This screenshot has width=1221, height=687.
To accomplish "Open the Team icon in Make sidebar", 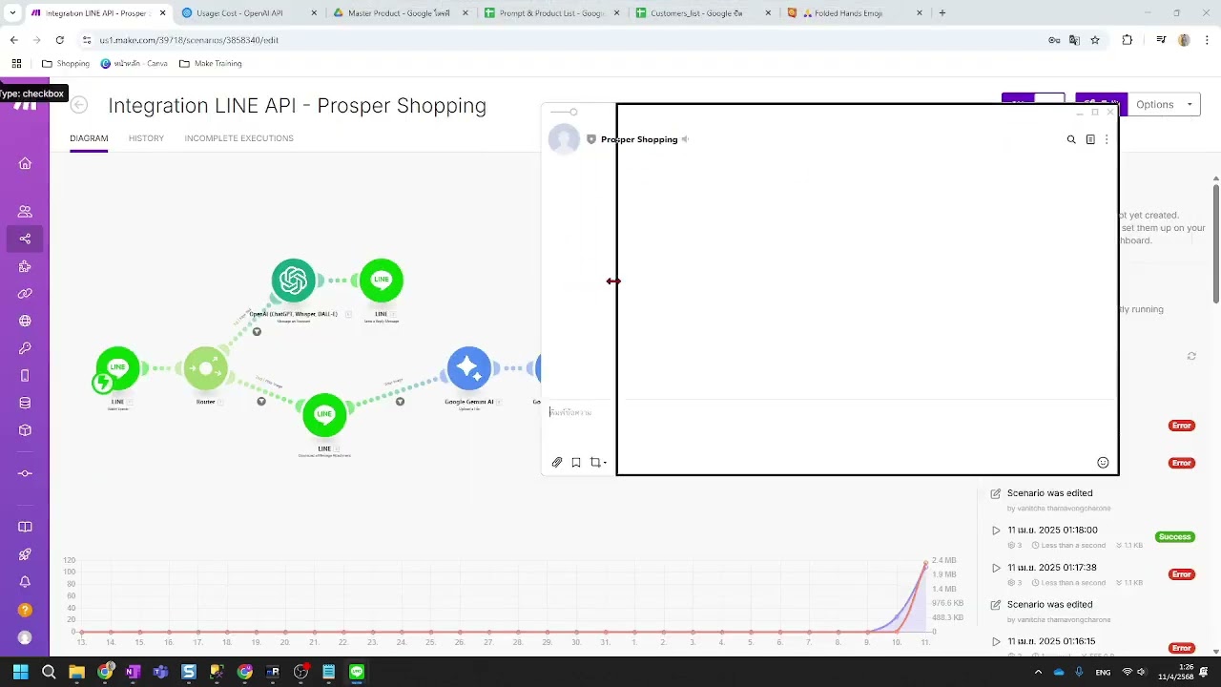I will click(x=25, y=212).
